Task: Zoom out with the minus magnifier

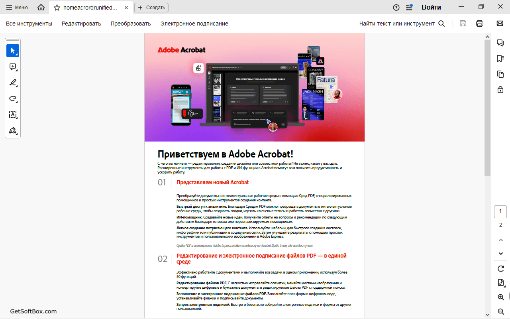Action: click(501, 311)
